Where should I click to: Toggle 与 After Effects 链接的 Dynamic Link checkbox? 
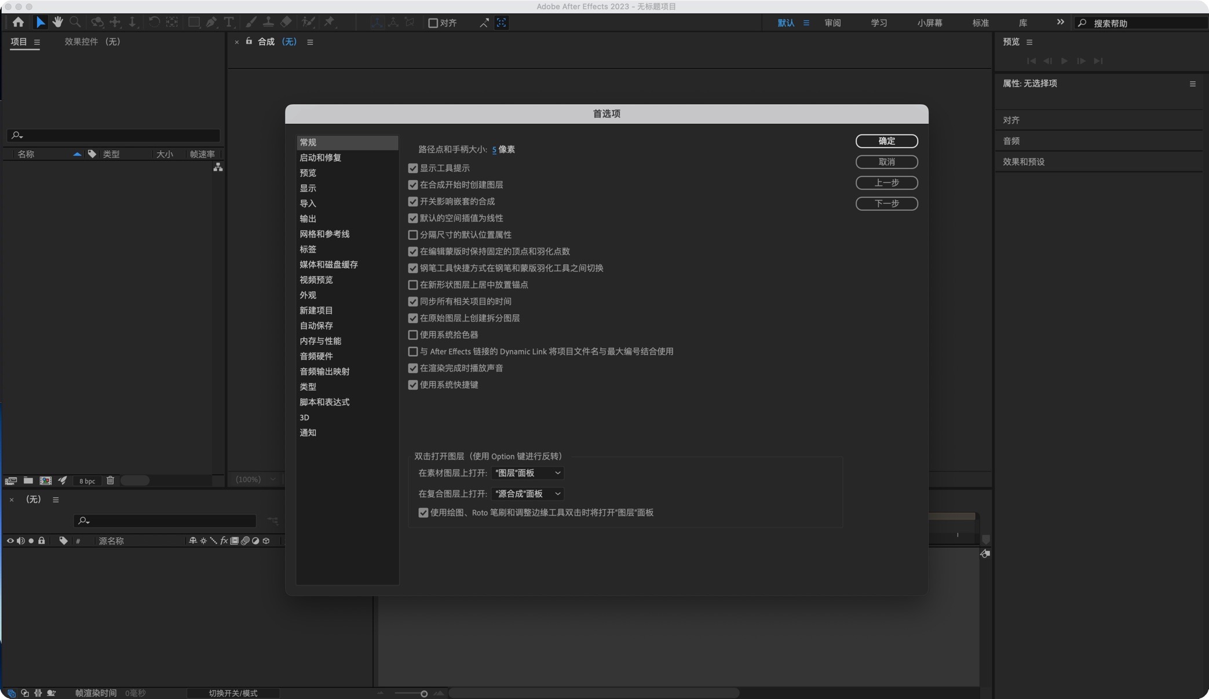click(x=412, y=351)
